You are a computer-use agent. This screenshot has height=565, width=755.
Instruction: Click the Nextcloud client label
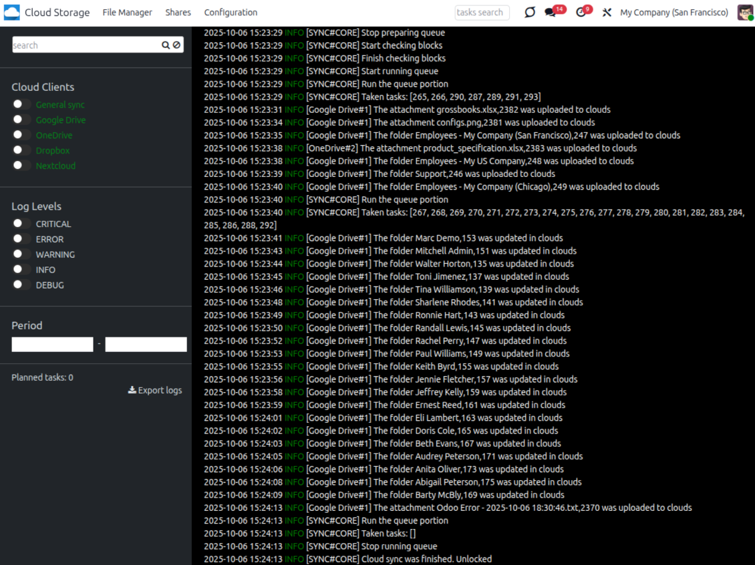pos(55,166)
